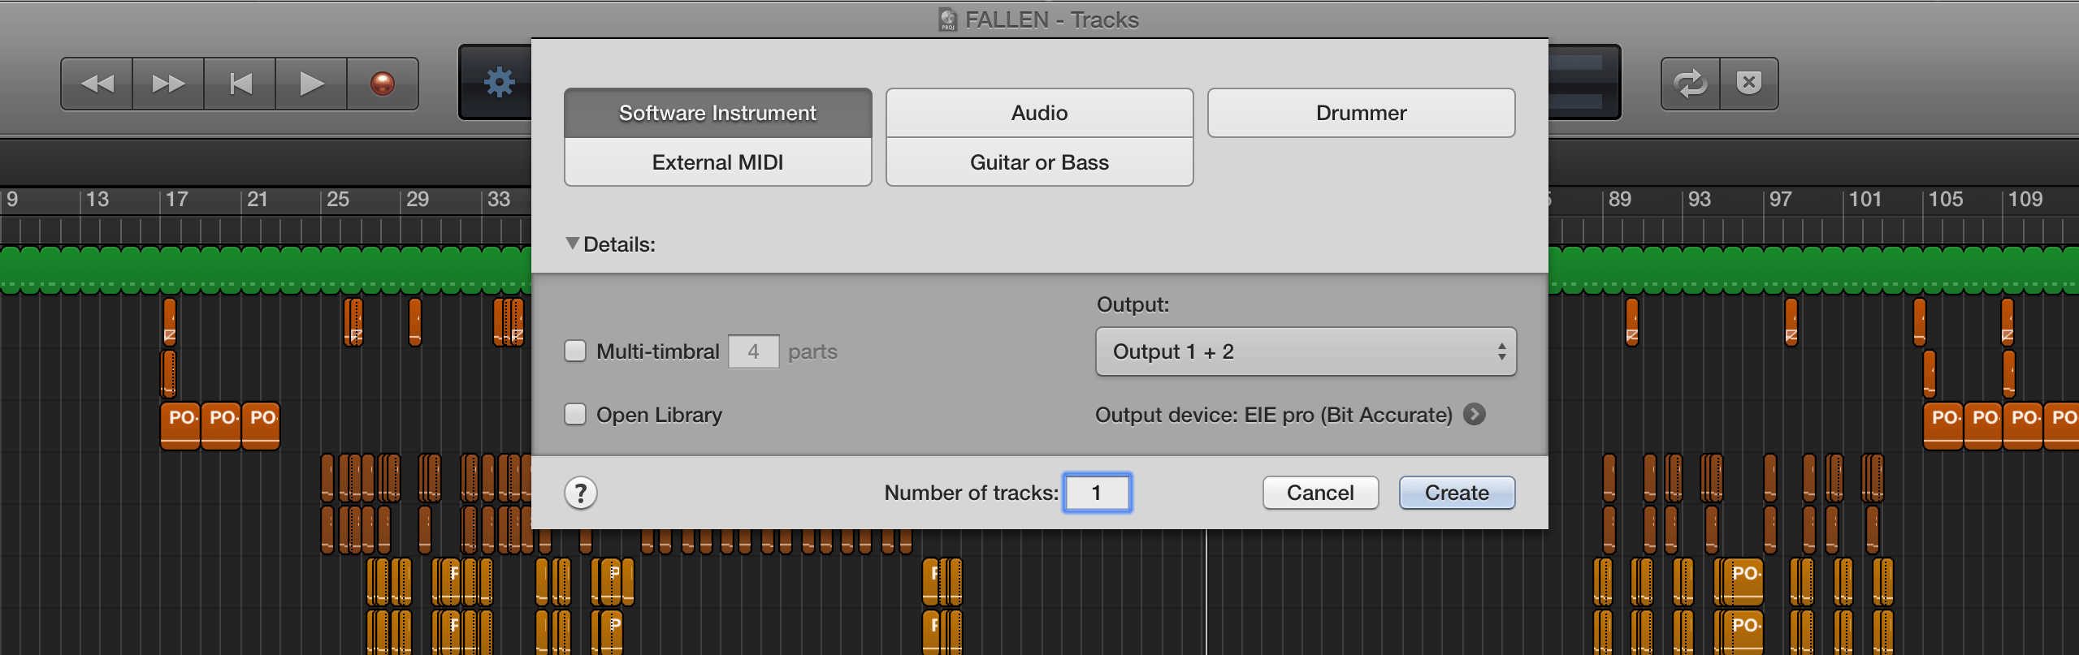Click the Fast Forward transport icon
This screenshot has height=655, width=2079.
pos(167,82)
